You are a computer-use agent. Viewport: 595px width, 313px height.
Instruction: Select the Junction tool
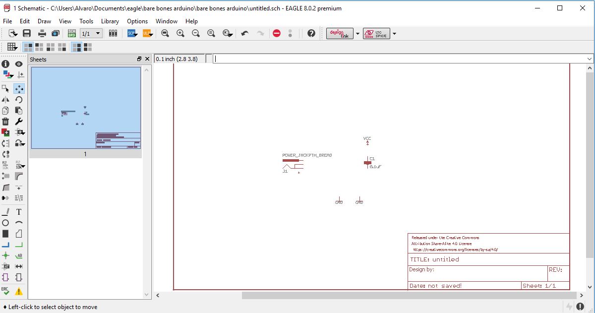tap(5, 255)
